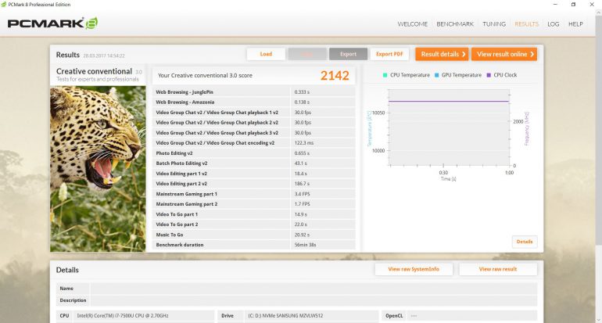The image size is (602, 323).
Task: Click View raw SystemInfo
Action: (414, 269)
